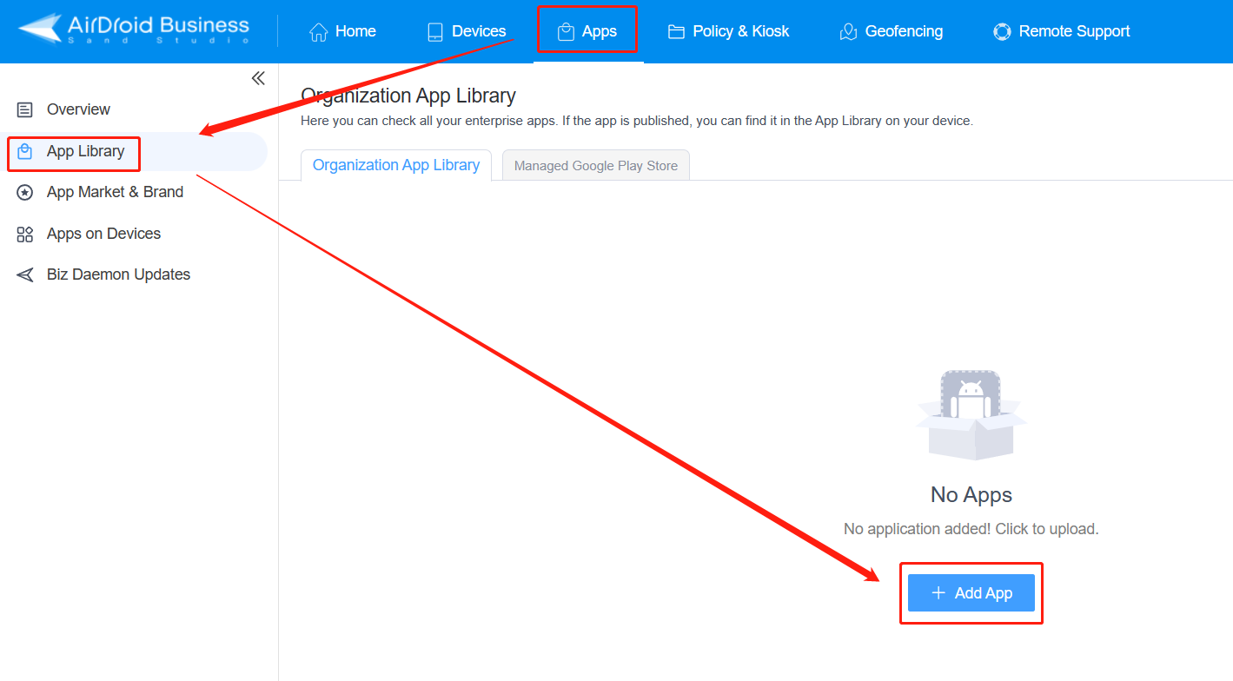Open Biz Daemon Updates from sidebar
The height and width of the screenshot is (681, 1233).
[118, 275]
